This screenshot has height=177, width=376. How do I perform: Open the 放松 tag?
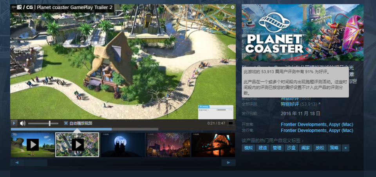click(320, 148)
